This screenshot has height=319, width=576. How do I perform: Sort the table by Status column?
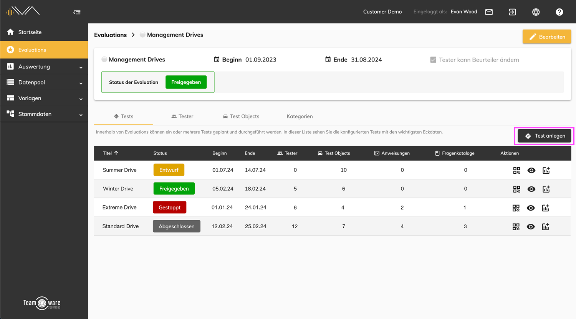click(x=160, y=153)
